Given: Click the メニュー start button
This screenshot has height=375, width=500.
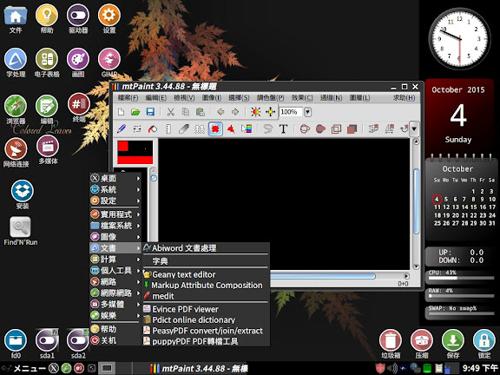Looking at the screenshot, I should point(23,369).
